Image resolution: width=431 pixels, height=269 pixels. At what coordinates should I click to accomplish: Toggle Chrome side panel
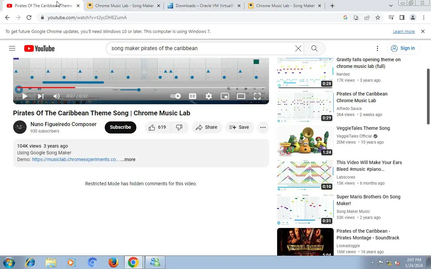point(402,17)
